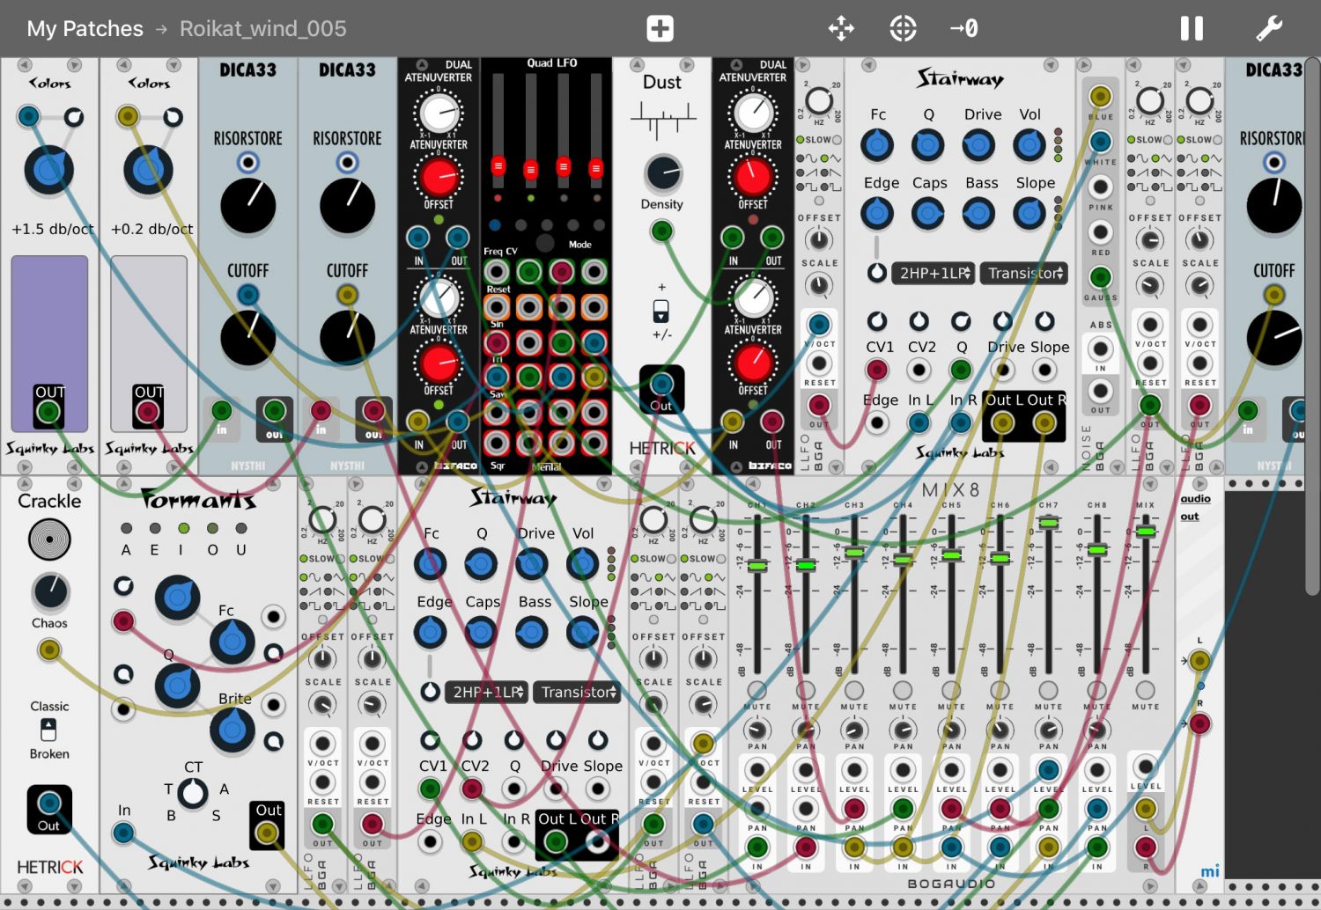Viewport: 1321px width, 910px height.
Task: Toggle the Dust +/- polarity switch
Action: 660,312
